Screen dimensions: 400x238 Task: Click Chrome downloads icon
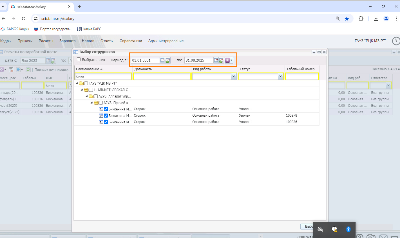376,19
